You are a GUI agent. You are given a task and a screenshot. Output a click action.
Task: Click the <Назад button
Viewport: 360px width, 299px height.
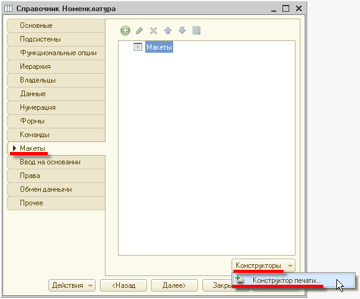click(124, 285)
